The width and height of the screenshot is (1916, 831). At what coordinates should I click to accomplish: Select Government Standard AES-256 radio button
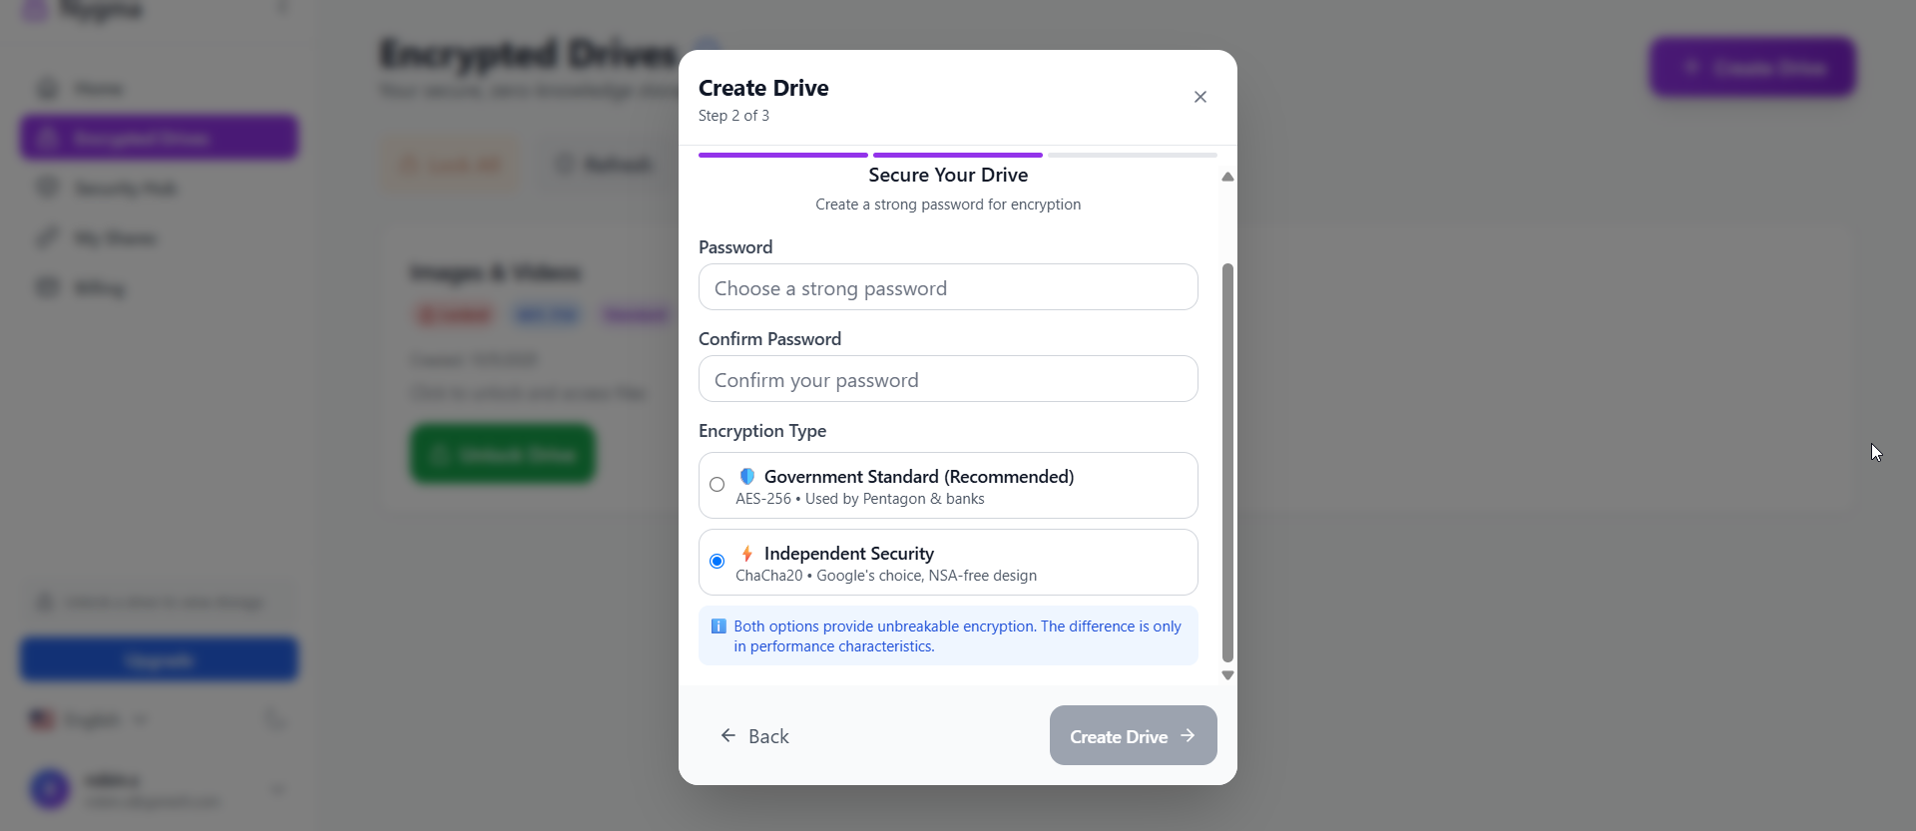tap(717, 485)
